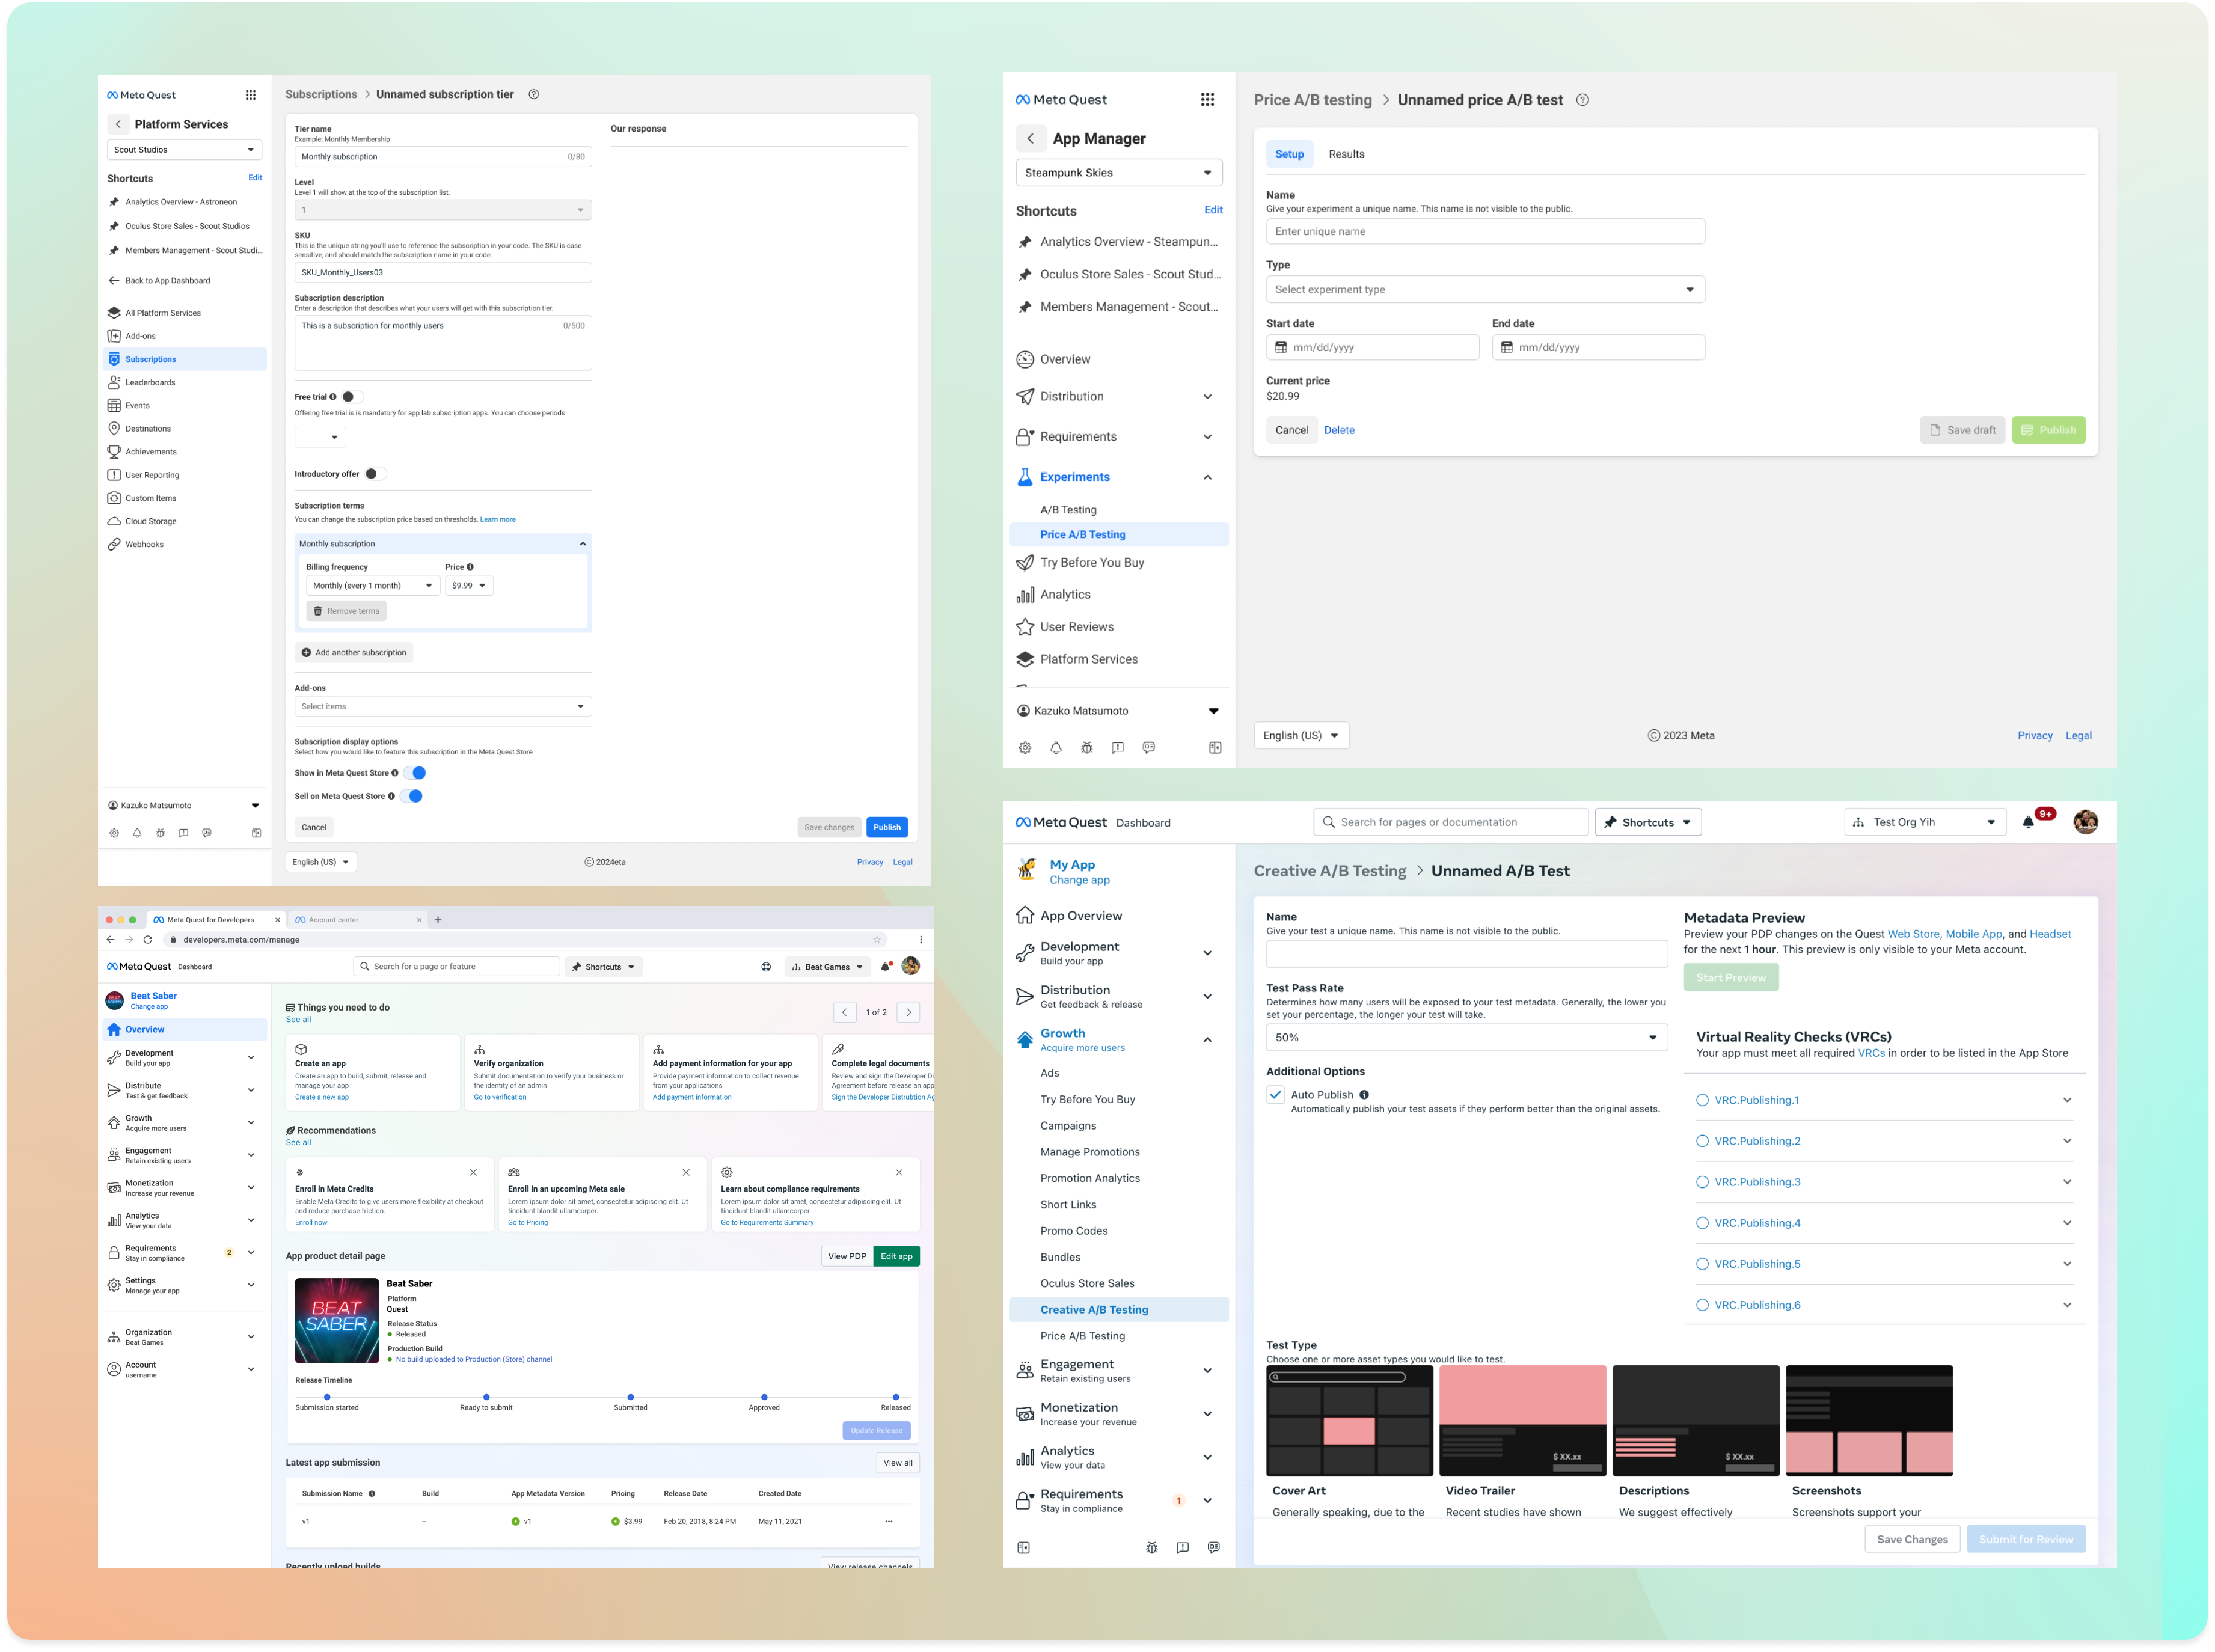
Task: Open the Test Pass Rate 50% dropdown
Action: [x=1466, y=1038]
